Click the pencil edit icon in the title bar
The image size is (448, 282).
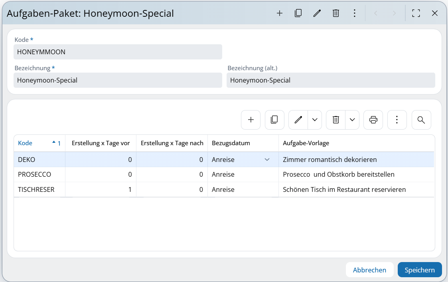317,13
